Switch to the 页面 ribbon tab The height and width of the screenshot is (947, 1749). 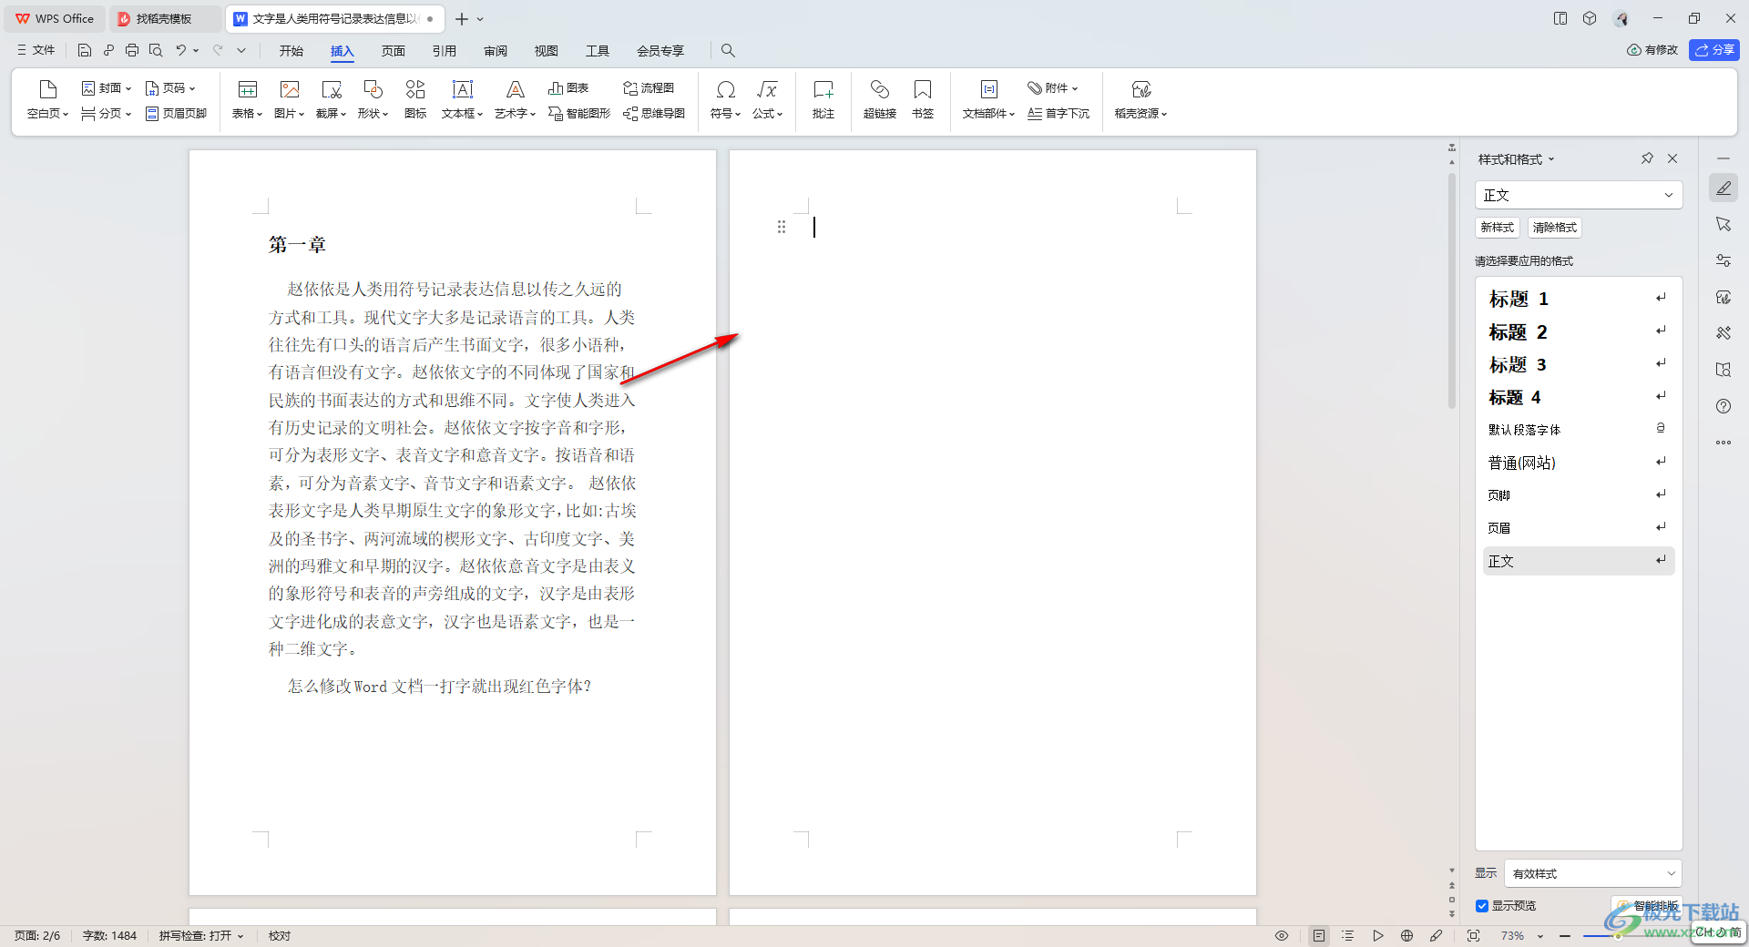[394, 50]
